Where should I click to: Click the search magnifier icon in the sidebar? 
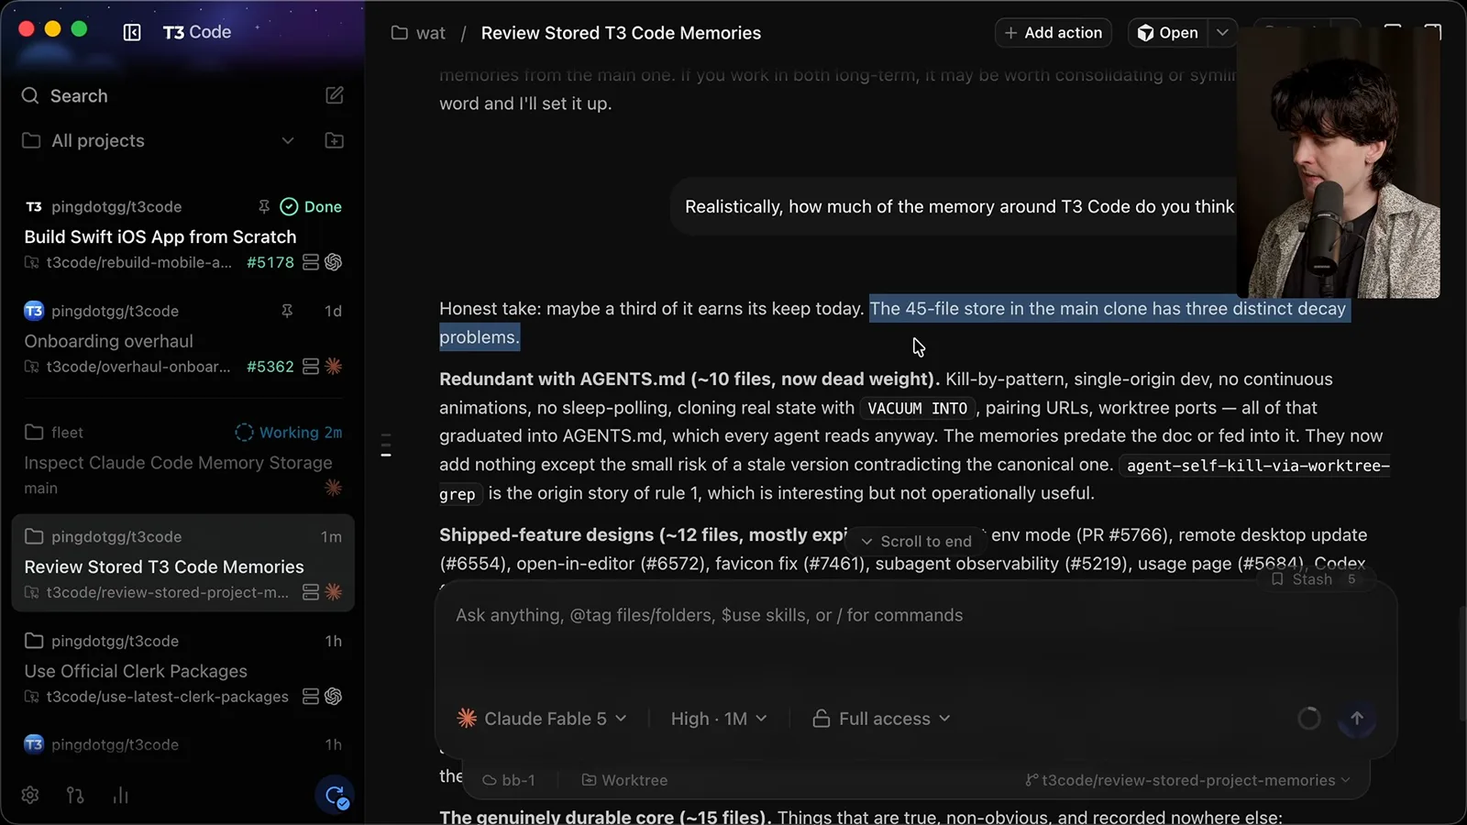point(30,95)
